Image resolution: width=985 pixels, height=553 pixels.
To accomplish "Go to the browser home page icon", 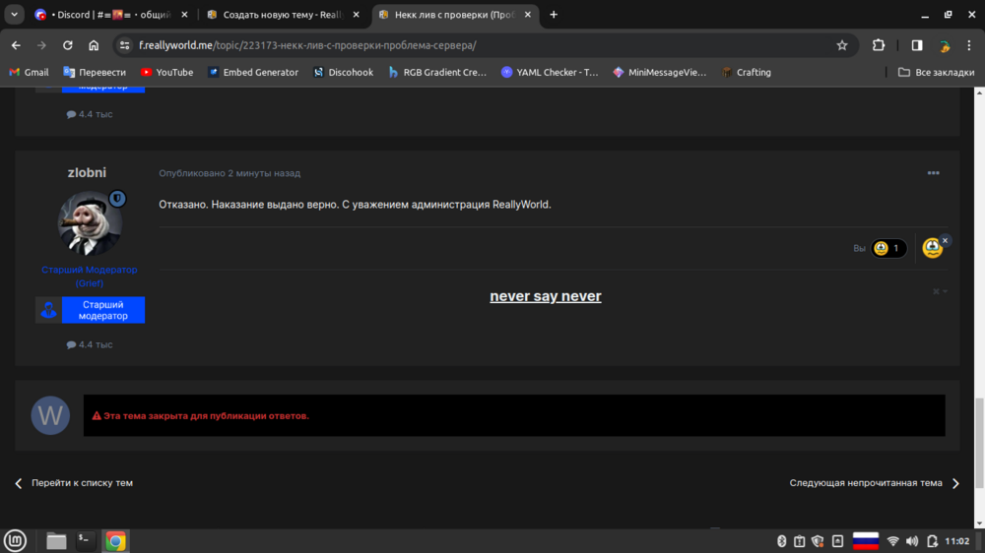I will (94, 45).
